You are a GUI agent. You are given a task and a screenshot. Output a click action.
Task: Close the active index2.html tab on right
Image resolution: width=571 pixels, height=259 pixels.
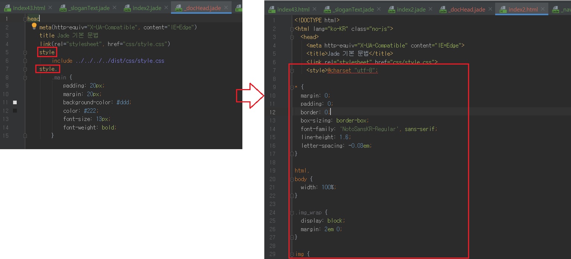543,9
